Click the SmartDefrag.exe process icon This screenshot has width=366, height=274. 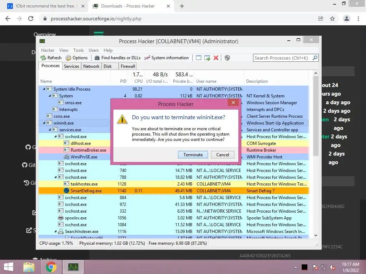[x=66, y=191]
